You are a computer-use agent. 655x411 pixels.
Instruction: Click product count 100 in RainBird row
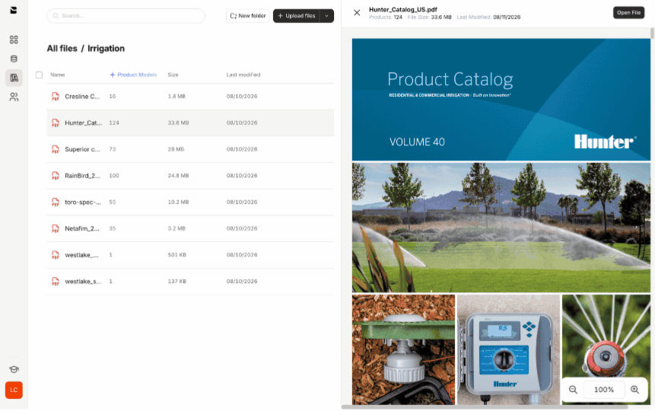(x=114, y=176)
